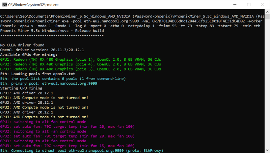Click 'GPU1: set auto fan: 79C target temp' line
Screen dimensions: 270x153
[67, 127]
